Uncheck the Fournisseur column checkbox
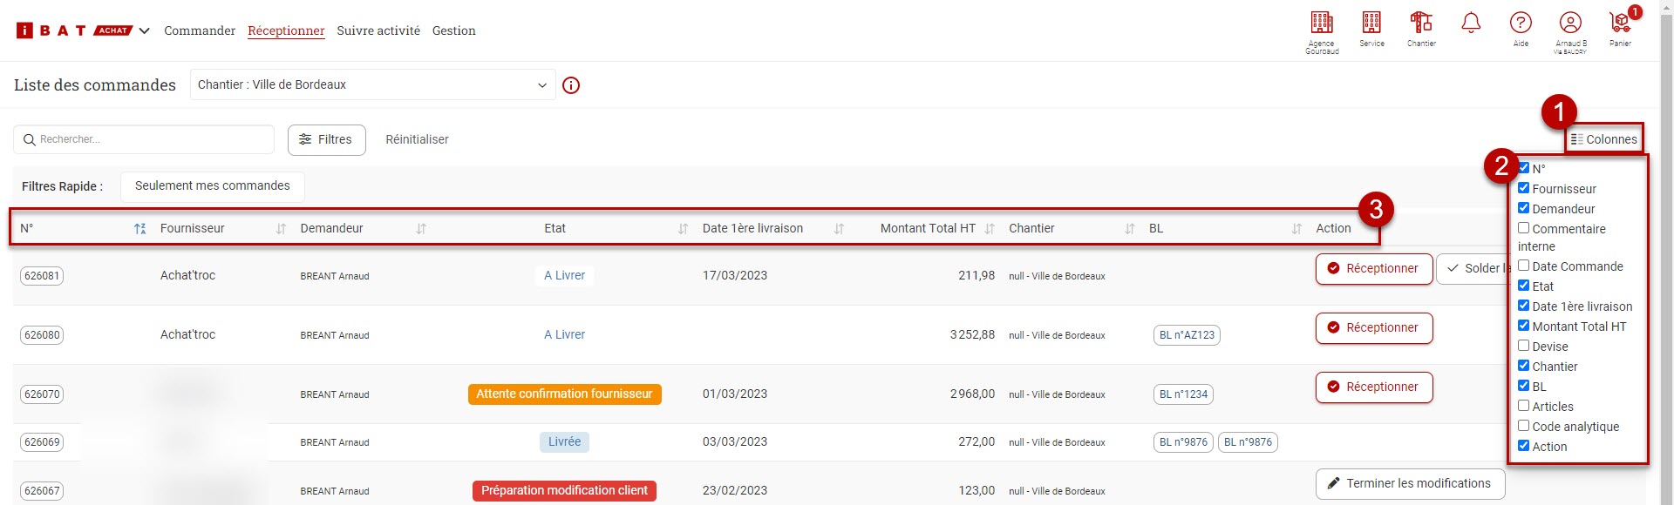This screenshot has width=1674, height=505. tap(1524, 188)
